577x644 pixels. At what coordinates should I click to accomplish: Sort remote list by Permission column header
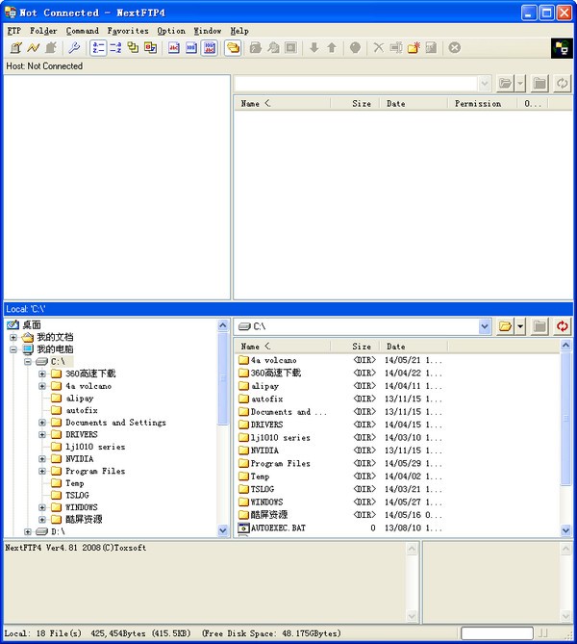click(x=482, y=104)
